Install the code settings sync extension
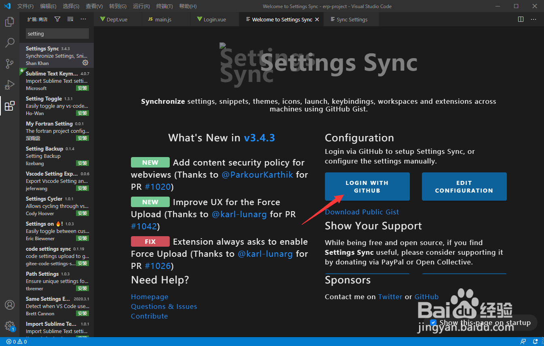 coord(82,263)
